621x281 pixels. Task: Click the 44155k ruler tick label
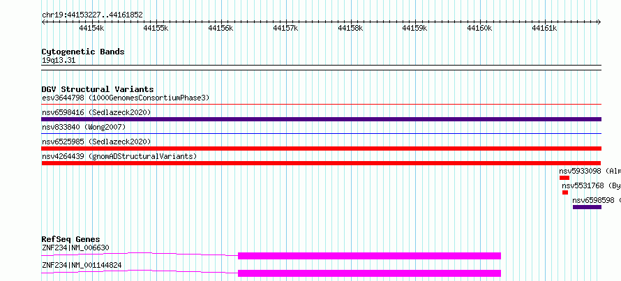click(156, 28)
